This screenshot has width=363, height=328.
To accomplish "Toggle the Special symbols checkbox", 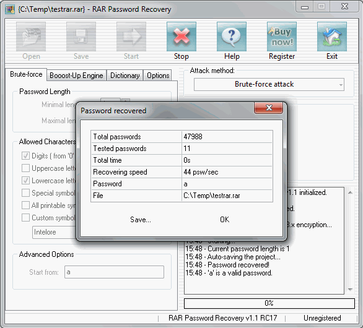I will [x=25, y=193].
